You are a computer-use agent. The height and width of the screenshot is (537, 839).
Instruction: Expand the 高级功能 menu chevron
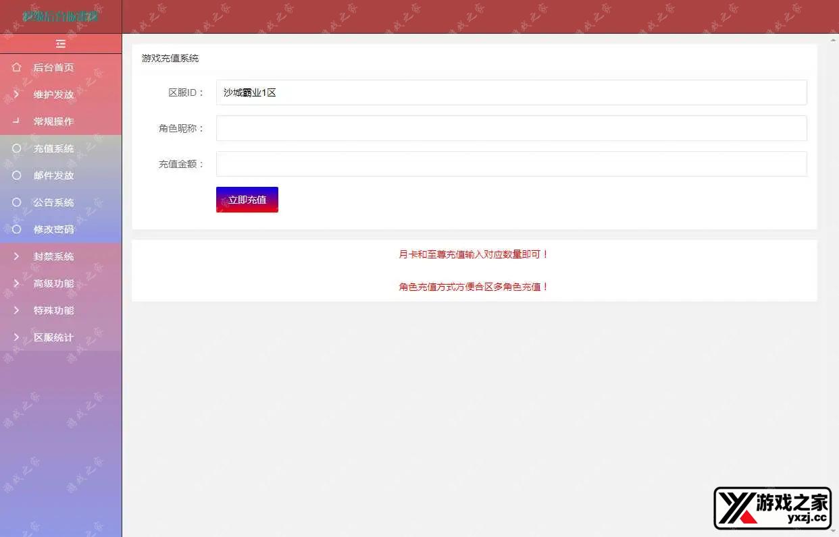[x=17, y=283]
